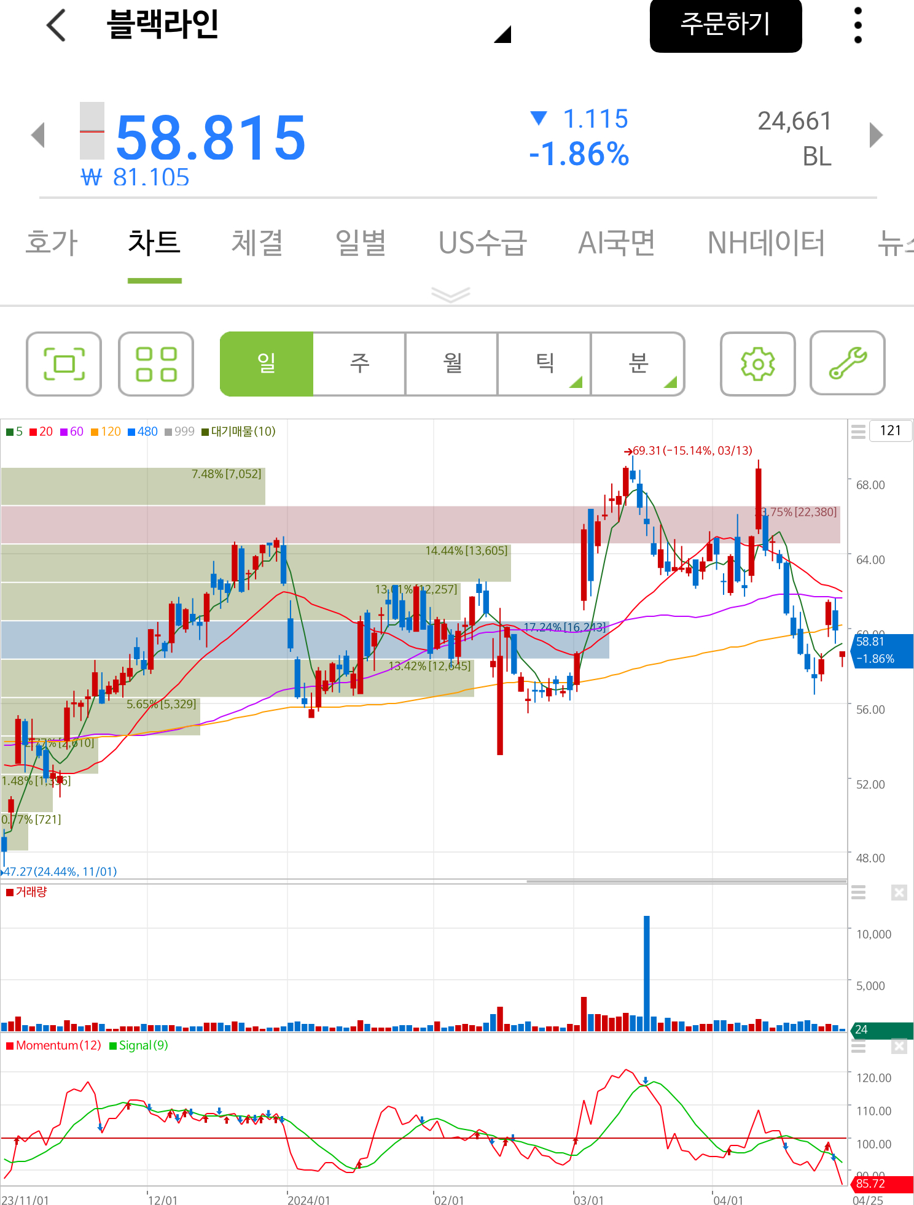
Task: Tap the high marker 69.31 (-15.14%, 03/13)
Action: click(689, 451)
